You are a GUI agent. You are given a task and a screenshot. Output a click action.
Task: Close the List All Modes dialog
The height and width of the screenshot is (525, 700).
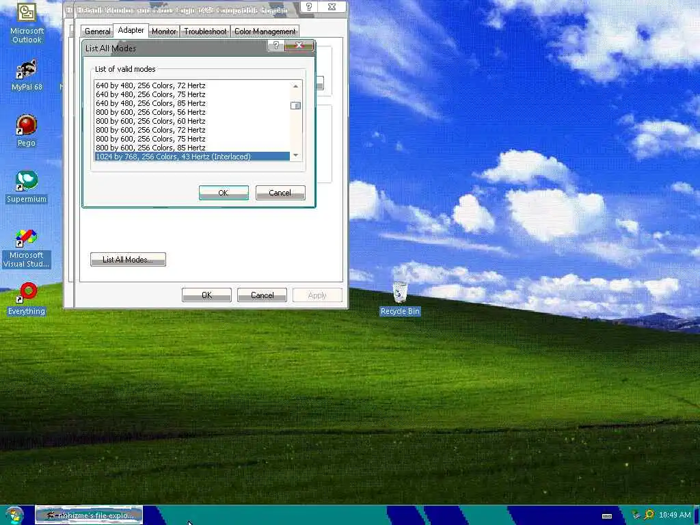click(x=299, y=46)
